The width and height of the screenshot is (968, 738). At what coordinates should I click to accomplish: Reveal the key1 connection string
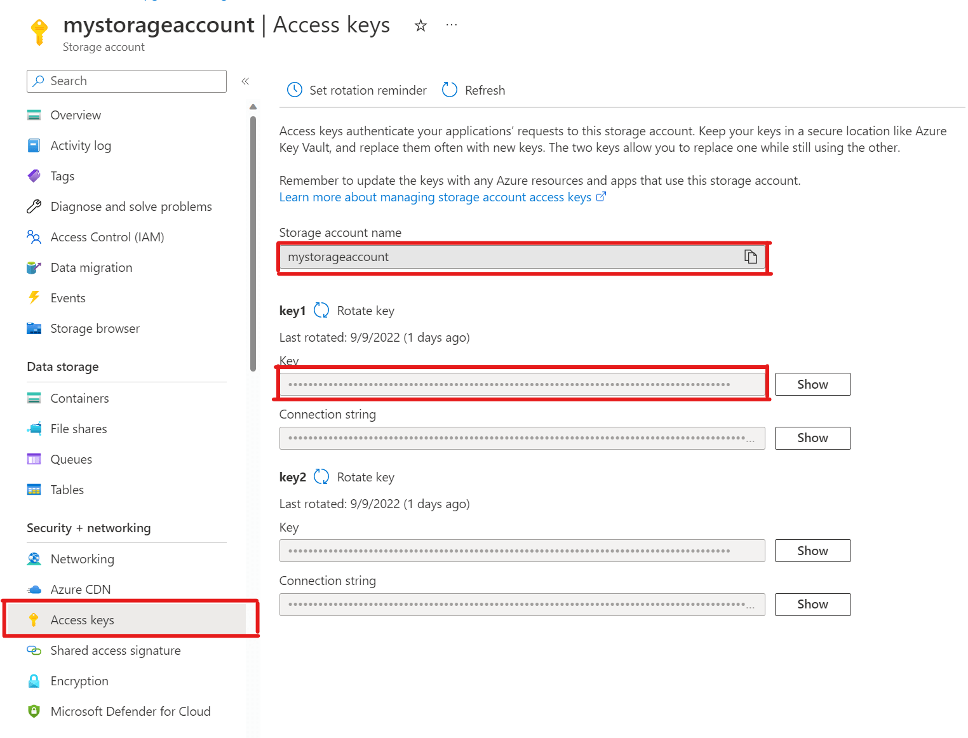812,438
